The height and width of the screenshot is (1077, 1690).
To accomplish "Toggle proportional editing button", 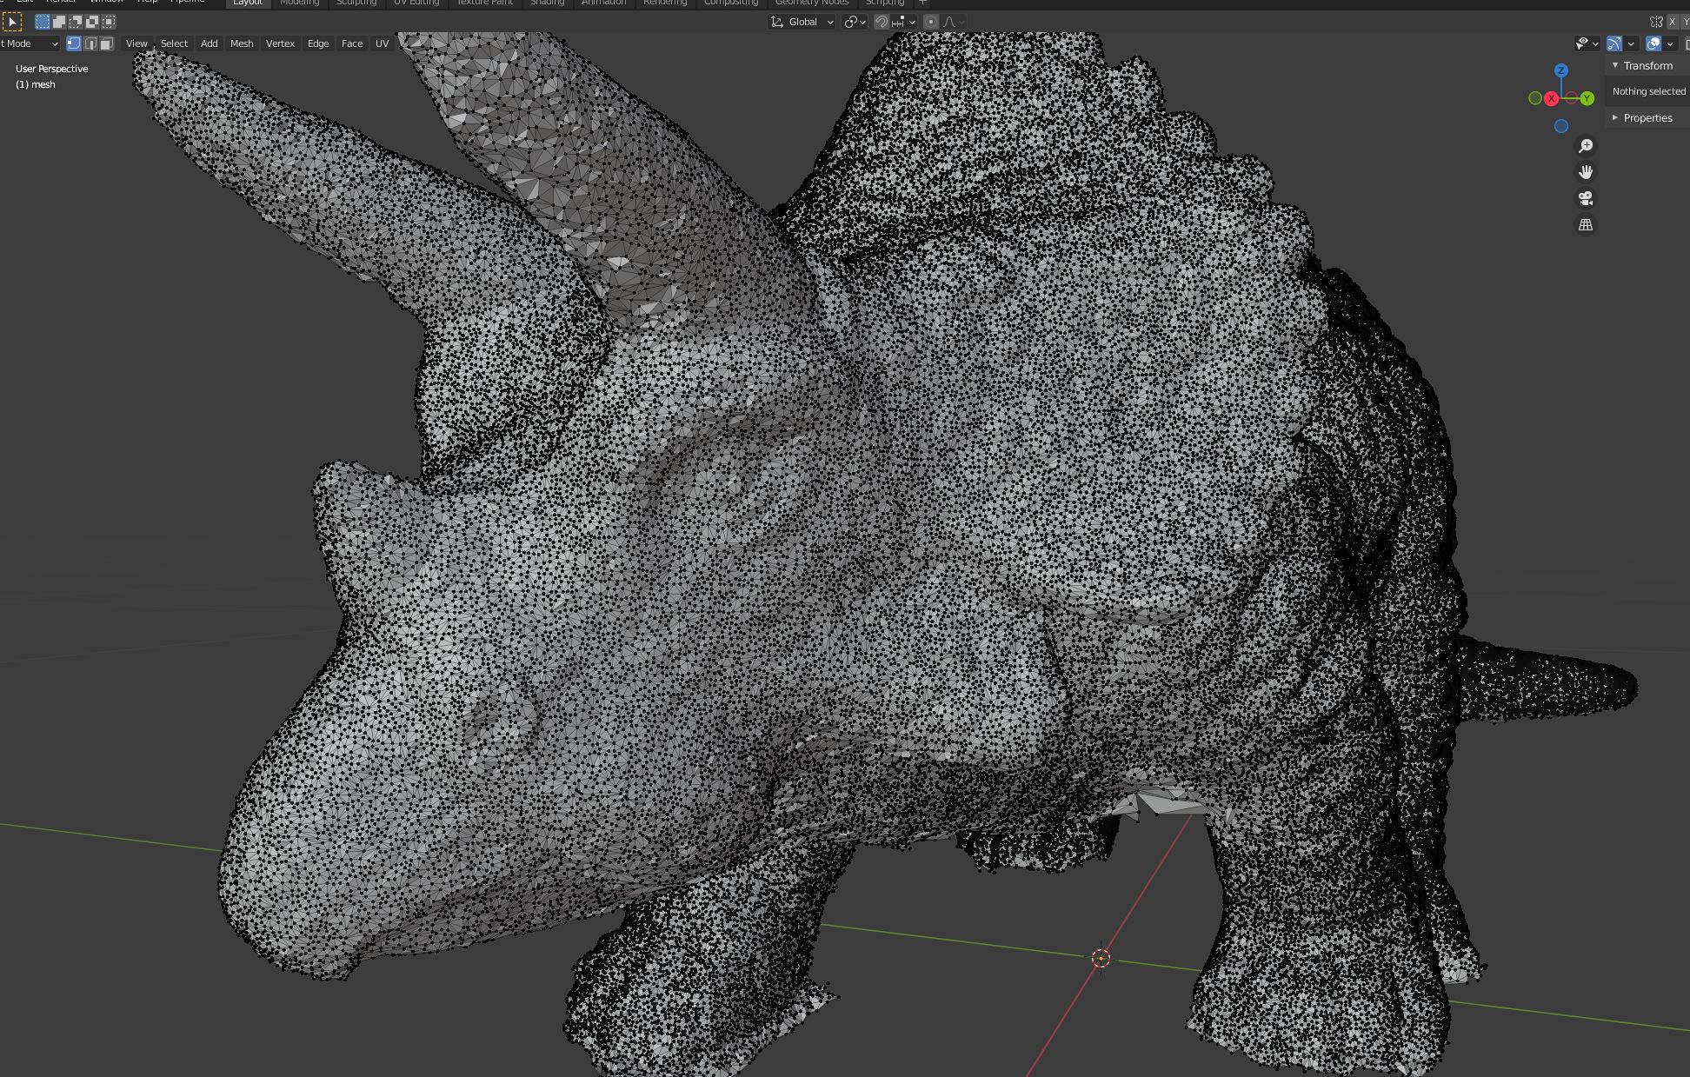I will [x=931, y=22].
